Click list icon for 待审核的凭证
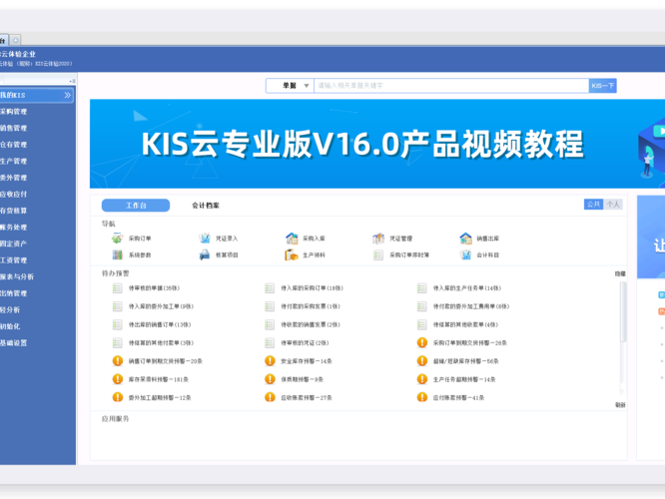 (x=270, y=342)
